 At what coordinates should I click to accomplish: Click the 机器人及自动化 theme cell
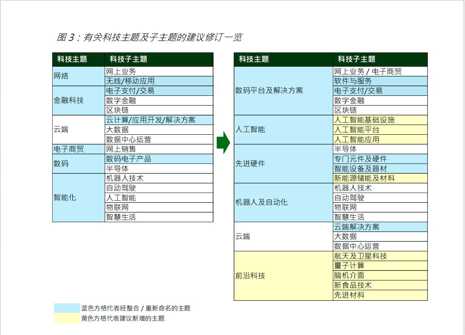tap(284, 202)
